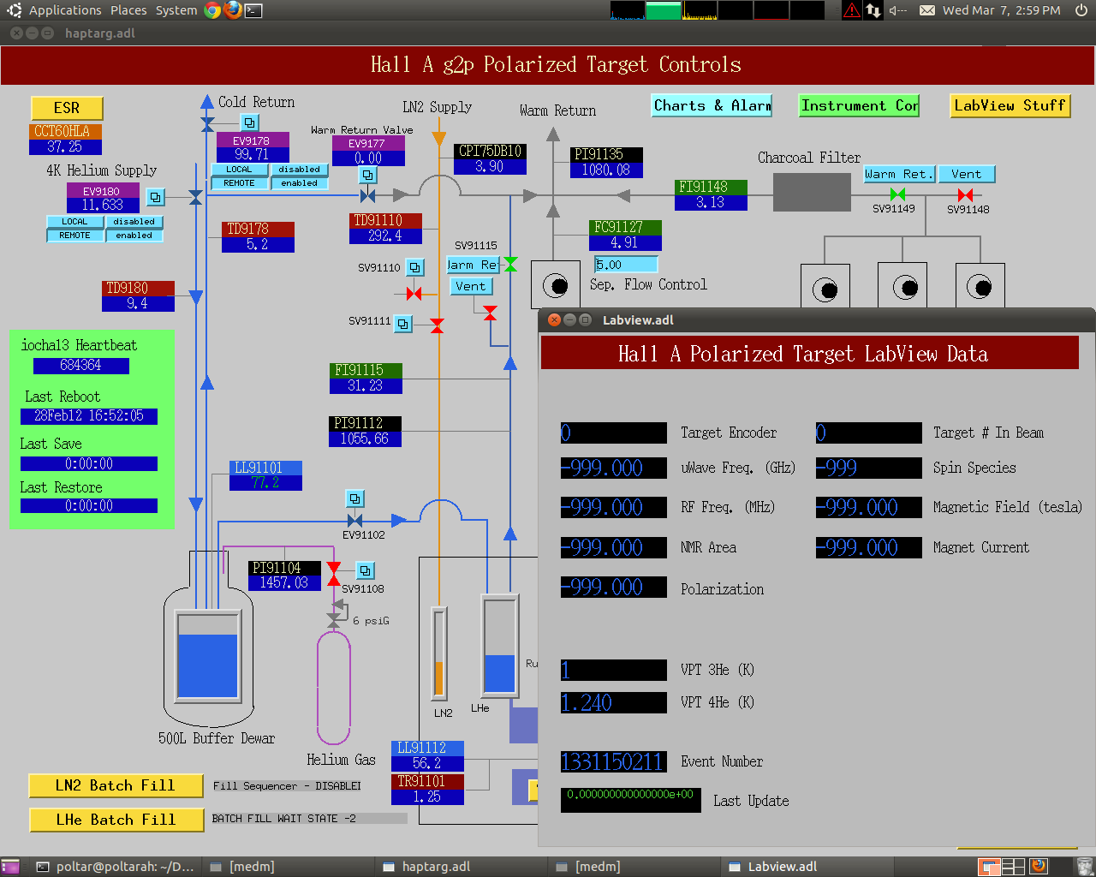Image resolution: width=1096 pixels, height=877 pixels.
Task: Click the red SV91108 valve symbol
Action: tap(334, 574)
